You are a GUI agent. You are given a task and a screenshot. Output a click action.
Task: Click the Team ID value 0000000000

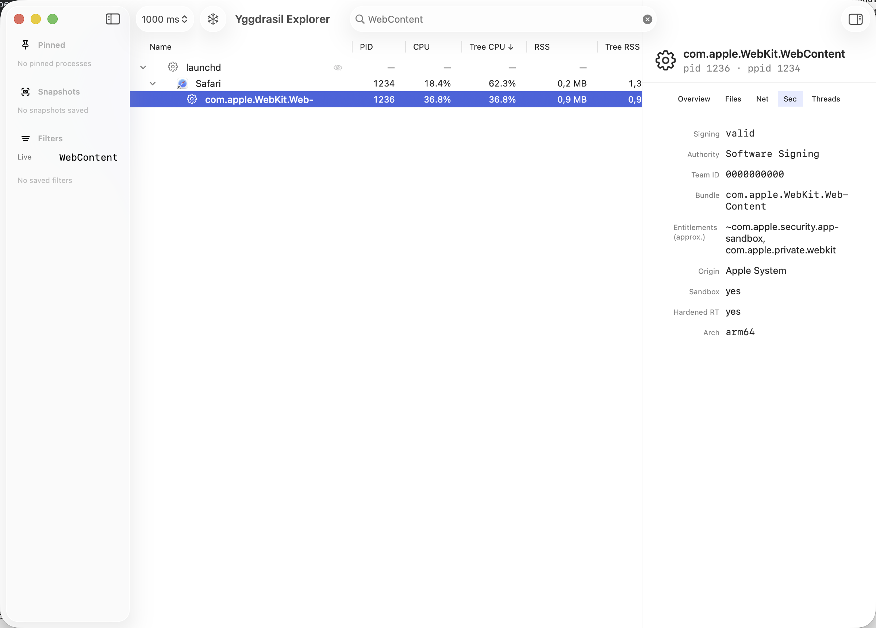[x=755, y=174]
